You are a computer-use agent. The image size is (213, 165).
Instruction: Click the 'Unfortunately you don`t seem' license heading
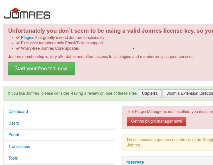110,31
